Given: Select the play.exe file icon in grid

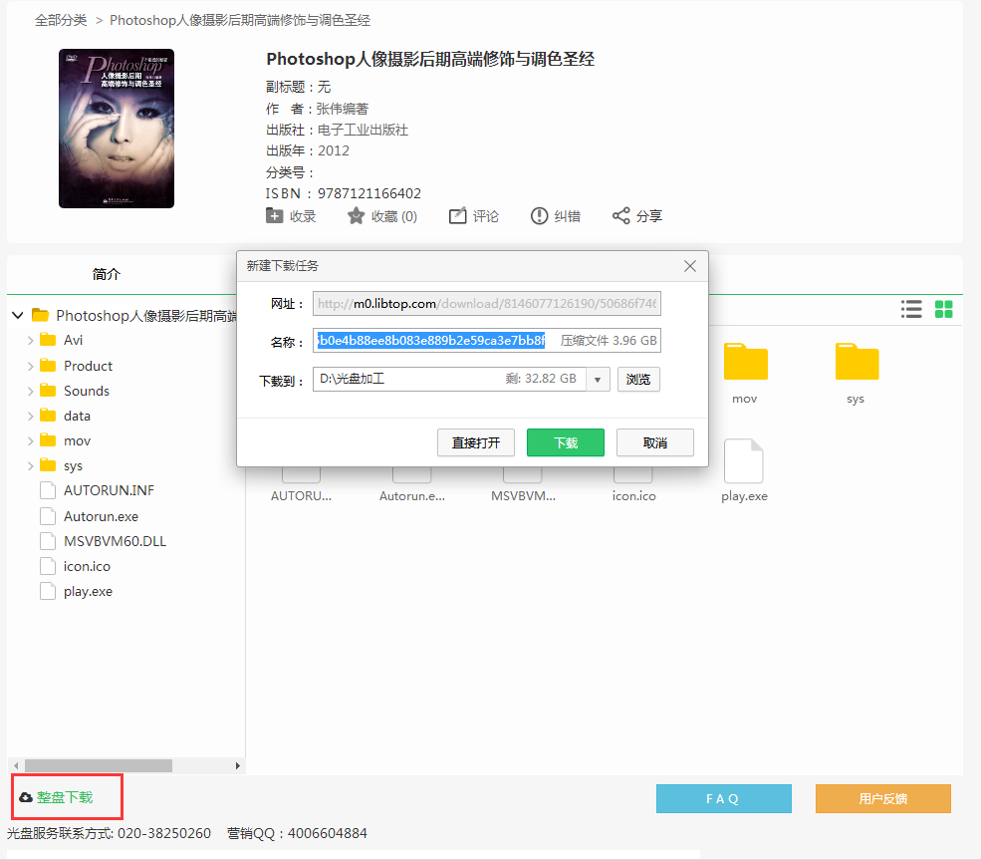Looking at the screenshot, I should tap(743, 461).
